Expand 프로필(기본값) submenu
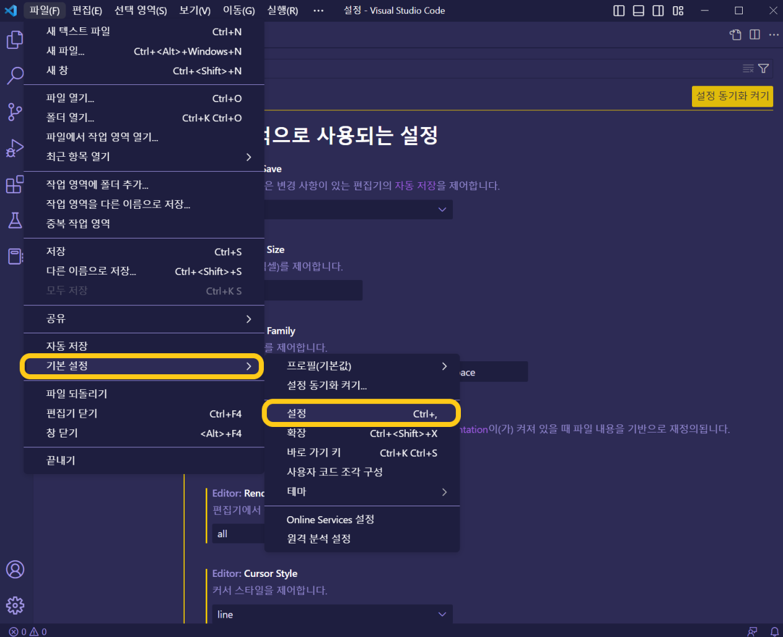The image size is (783, 637). (x=362, y=366)
